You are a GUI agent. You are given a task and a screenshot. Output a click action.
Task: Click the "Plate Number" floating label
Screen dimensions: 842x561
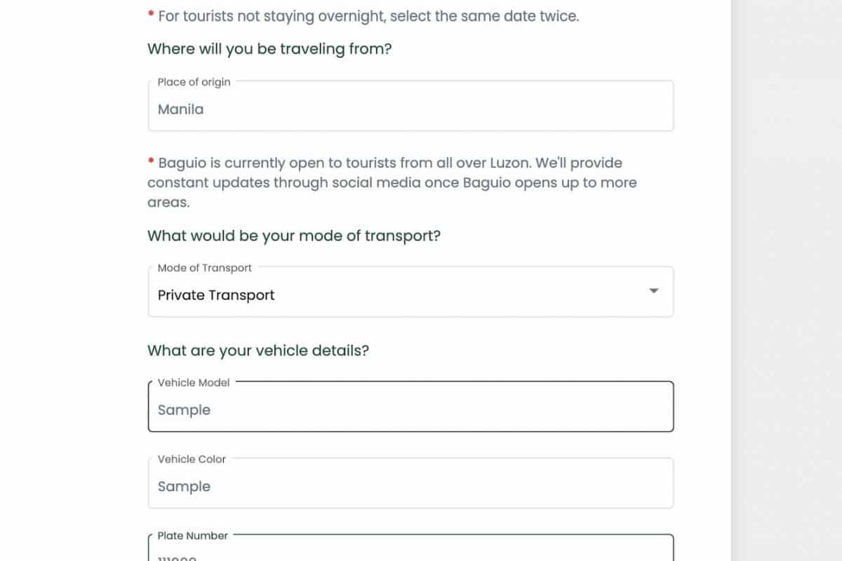coord(192,536)
